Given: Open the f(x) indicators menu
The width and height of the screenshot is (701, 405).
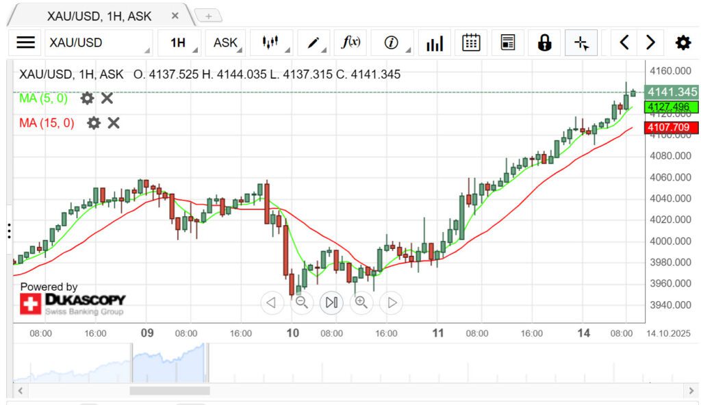Looking at the screenshot, I should pyautogui.click(x=350, y=42).
